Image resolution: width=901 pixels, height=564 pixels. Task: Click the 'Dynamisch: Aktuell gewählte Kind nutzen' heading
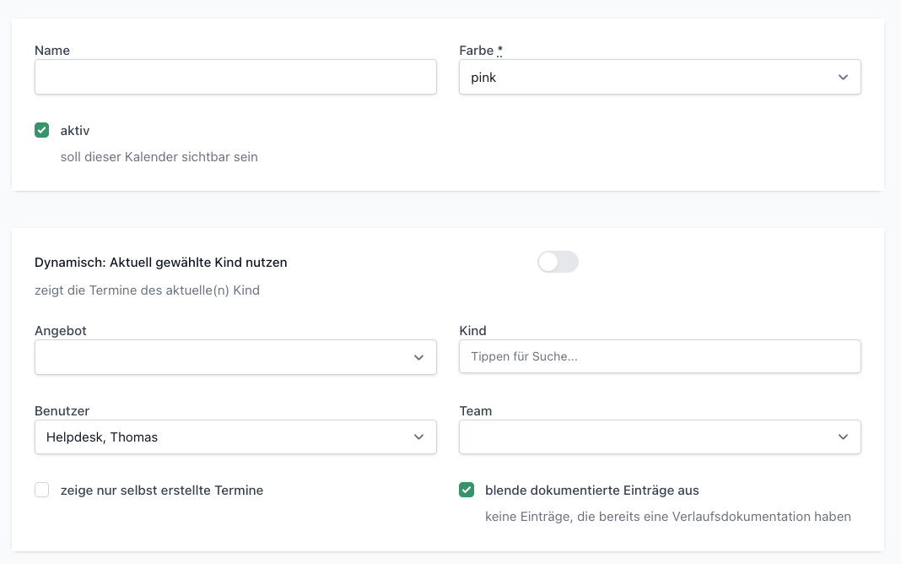tap(161, 263)
